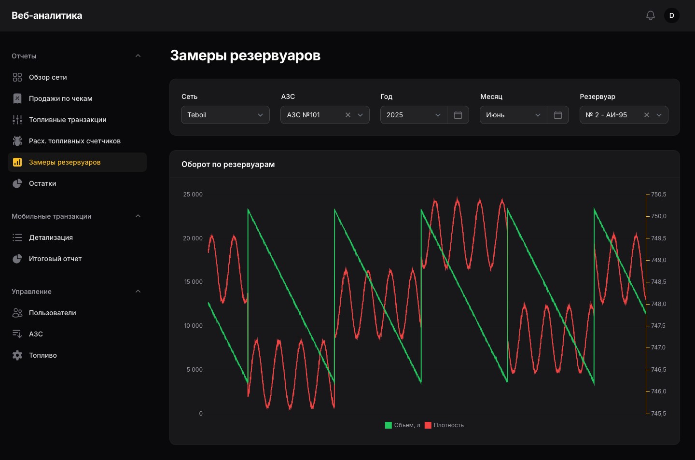Click the calendar icon beside year 2025
Viewport: 695px width, 460px height.
pos(458,115)
